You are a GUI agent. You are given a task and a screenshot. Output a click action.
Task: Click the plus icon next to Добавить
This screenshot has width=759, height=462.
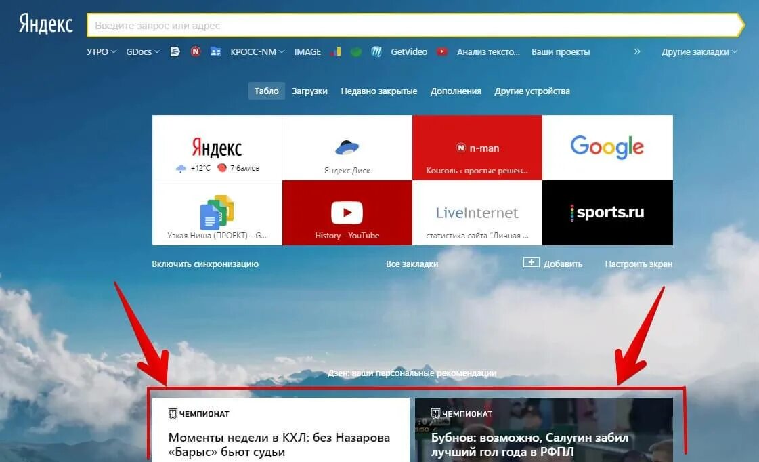pos(531,262)
